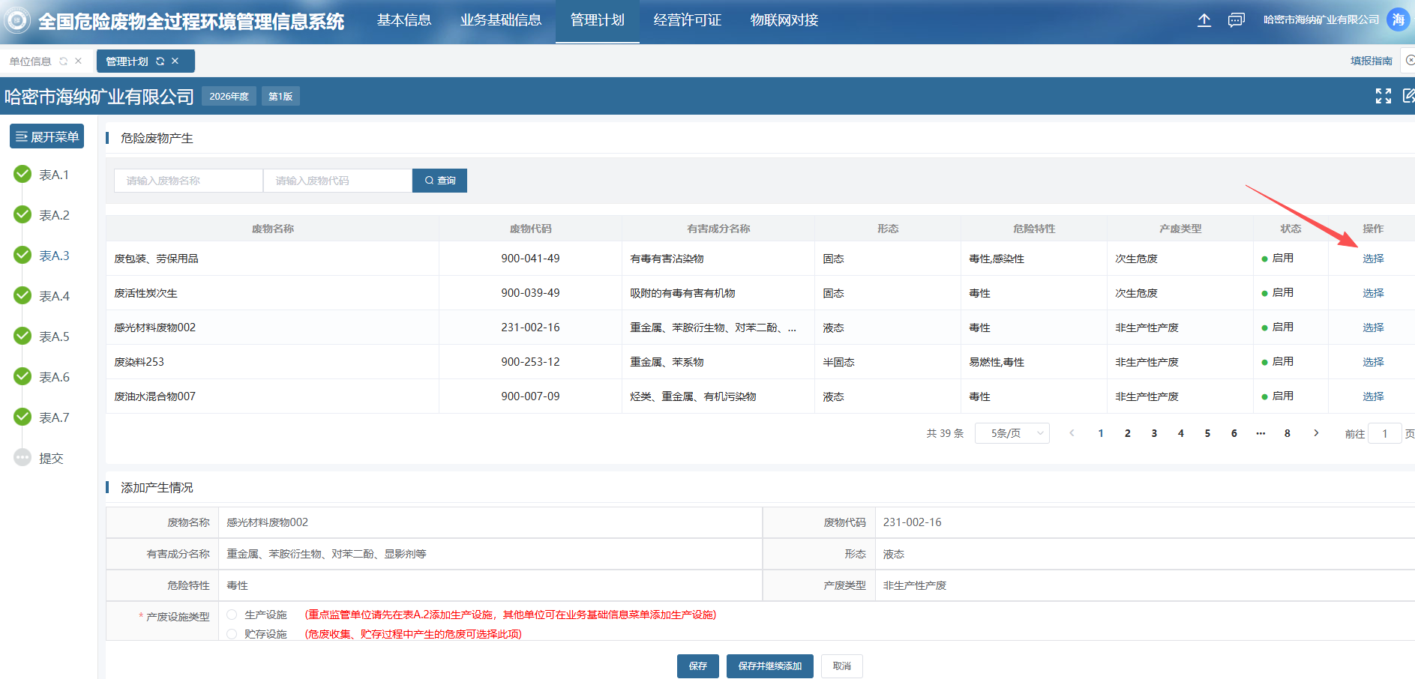Switch to the 业务基础信息 menu

501,20
